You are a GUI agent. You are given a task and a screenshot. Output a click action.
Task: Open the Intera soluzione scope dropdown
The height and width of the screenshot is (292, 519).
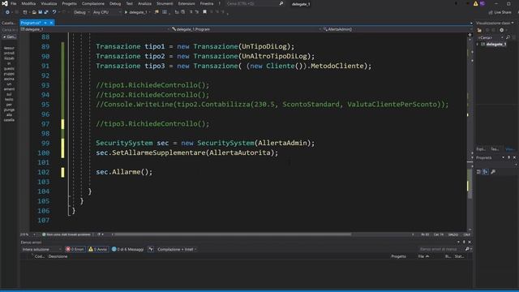[x=41, y=249]
